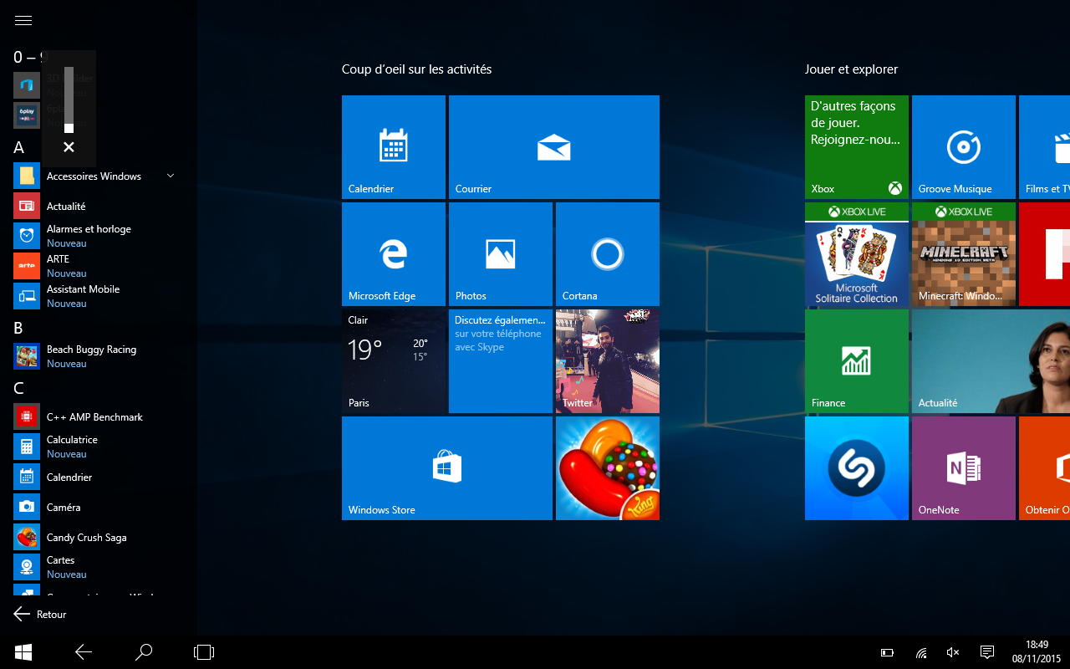Jump to letter section A header
Viewport: 1070px width, 669px height.
coord(19,147)
